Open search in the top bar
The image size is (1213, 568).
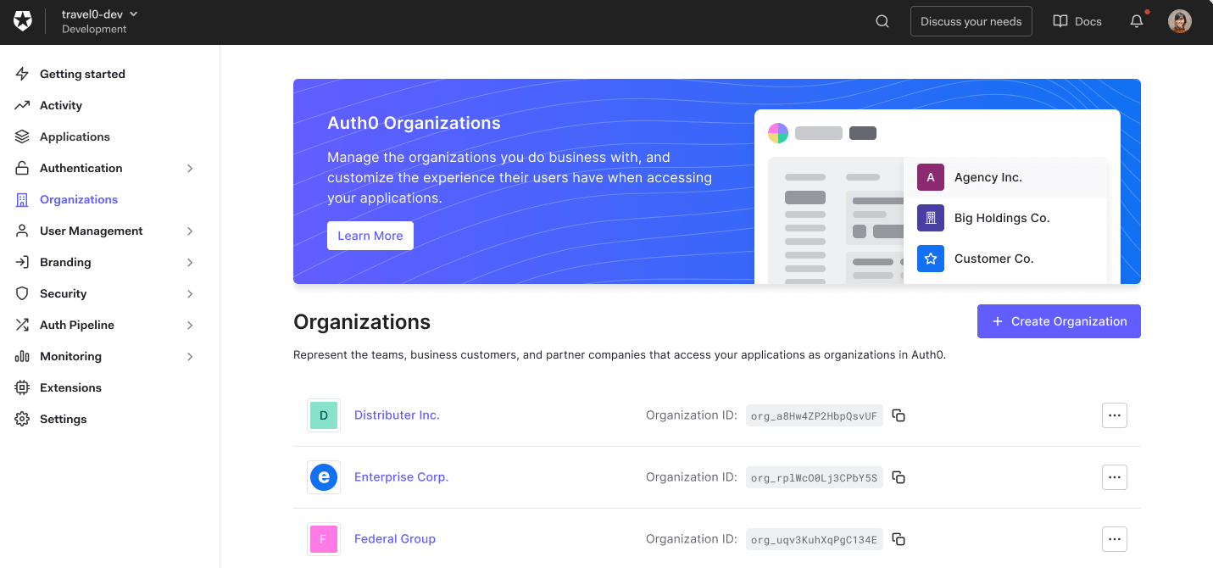[x=882, y=20]
